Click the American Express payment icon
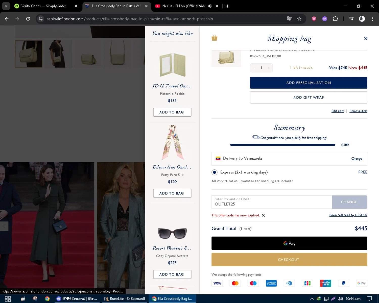379x303 pixels. [271, 283]
